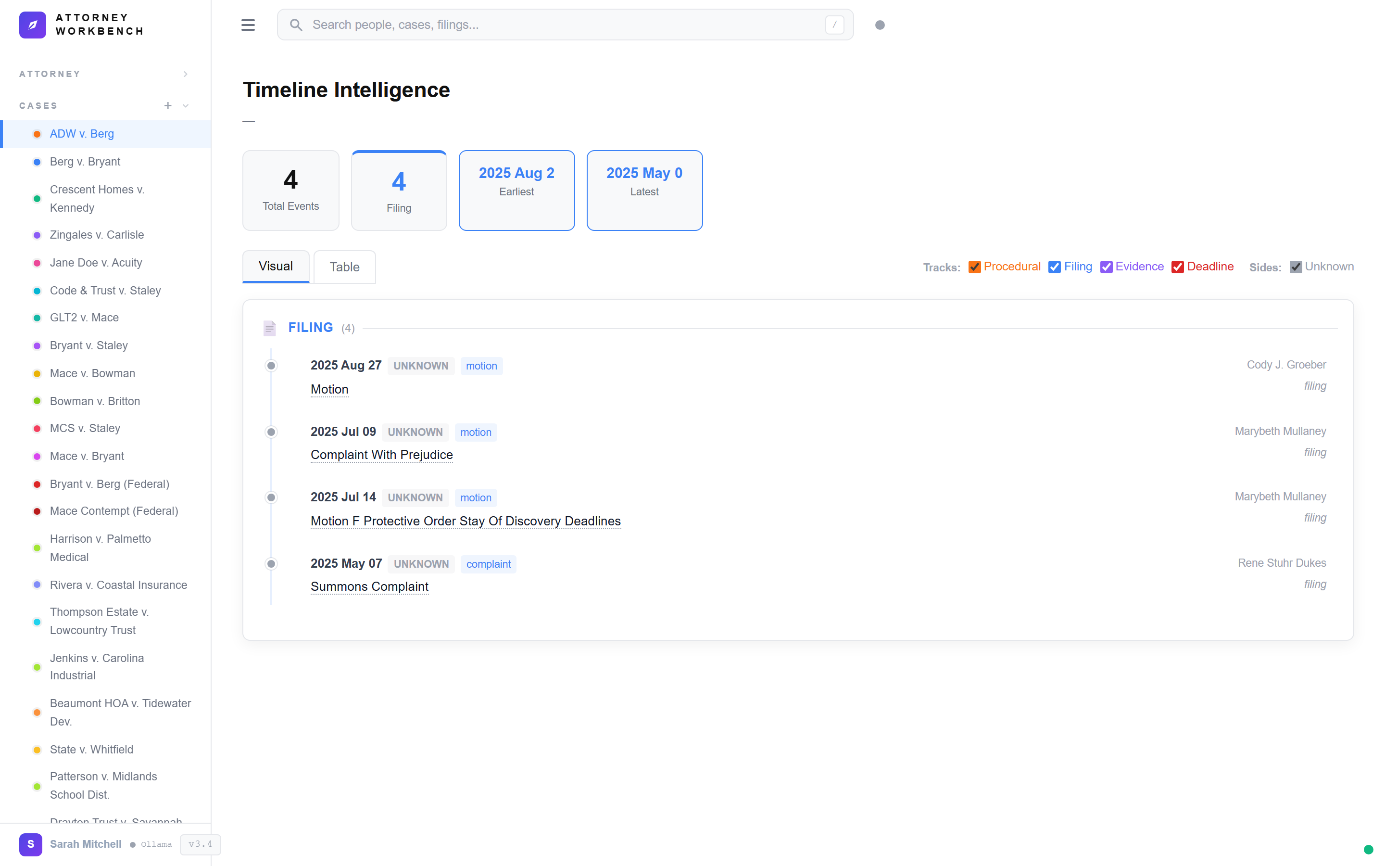The image size is (1385, 866).
Task: Switch to the Table tab
Action: point(344,267)
